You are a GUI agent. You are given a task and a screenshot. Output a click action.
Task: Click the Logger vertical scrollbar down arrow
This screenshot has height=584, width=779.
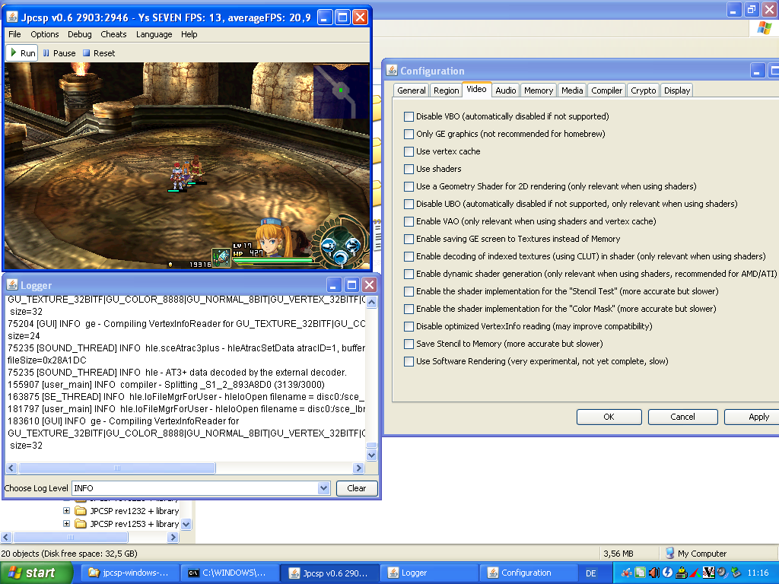[371, 455]
